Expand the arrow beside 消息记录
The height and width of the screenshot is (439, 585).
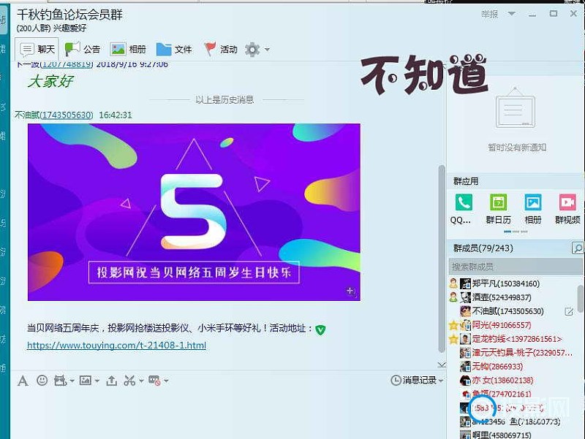tap(441, 381)
